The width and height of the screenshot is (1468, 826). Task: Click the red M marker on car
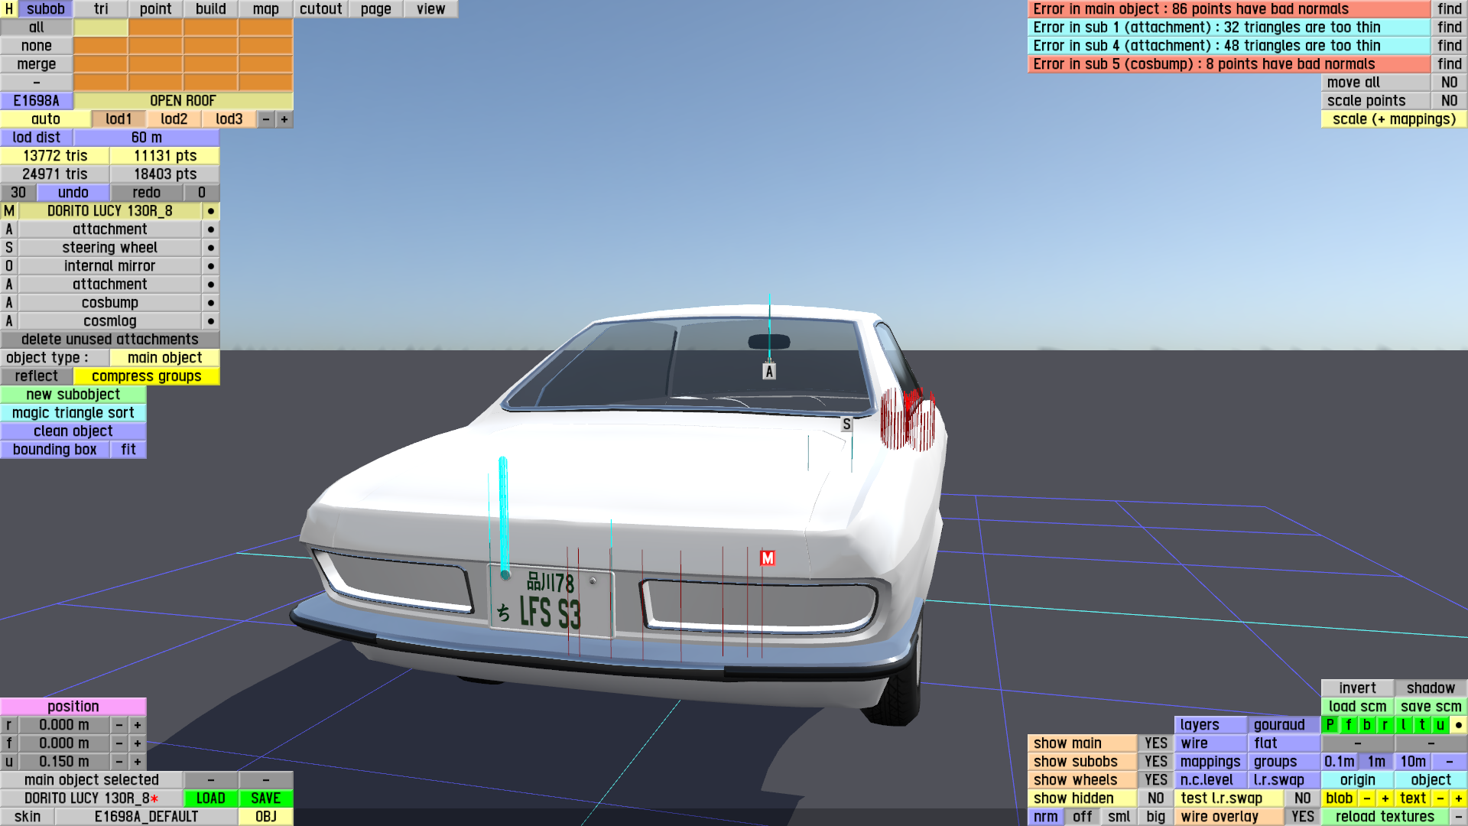767,558
